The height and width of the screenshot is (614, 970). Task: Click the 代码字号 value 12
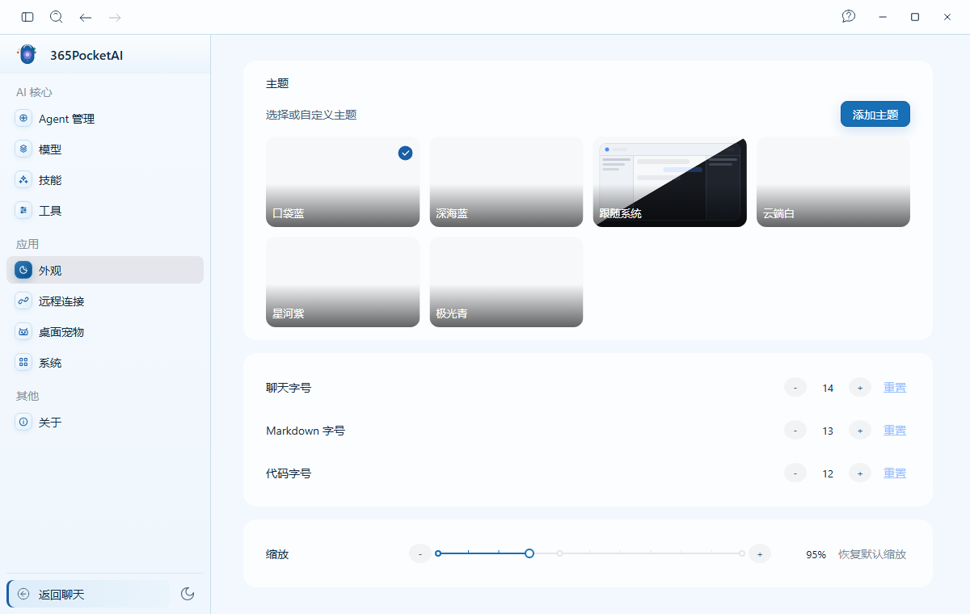pos(828,474)
